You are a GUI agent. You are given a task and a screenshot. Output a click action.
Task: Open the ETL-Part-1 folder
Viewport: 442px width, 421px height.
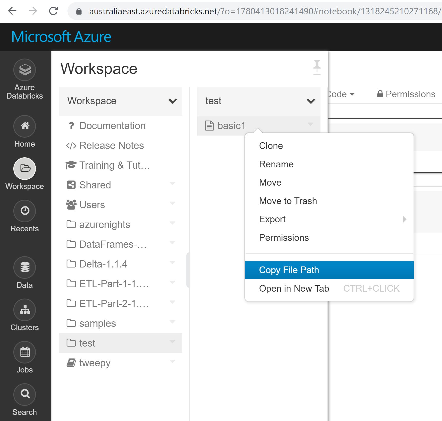[x=120, y=284]
